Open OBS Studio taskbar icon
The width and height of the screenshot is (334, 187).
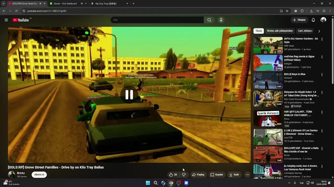point(179,183)
